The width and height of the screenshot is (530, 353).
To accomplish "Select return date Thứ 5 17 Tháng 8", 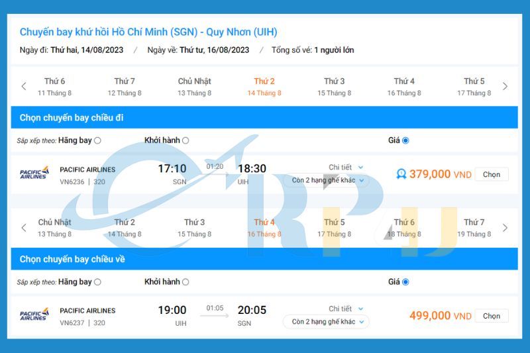I will click(x=335, y=228).
